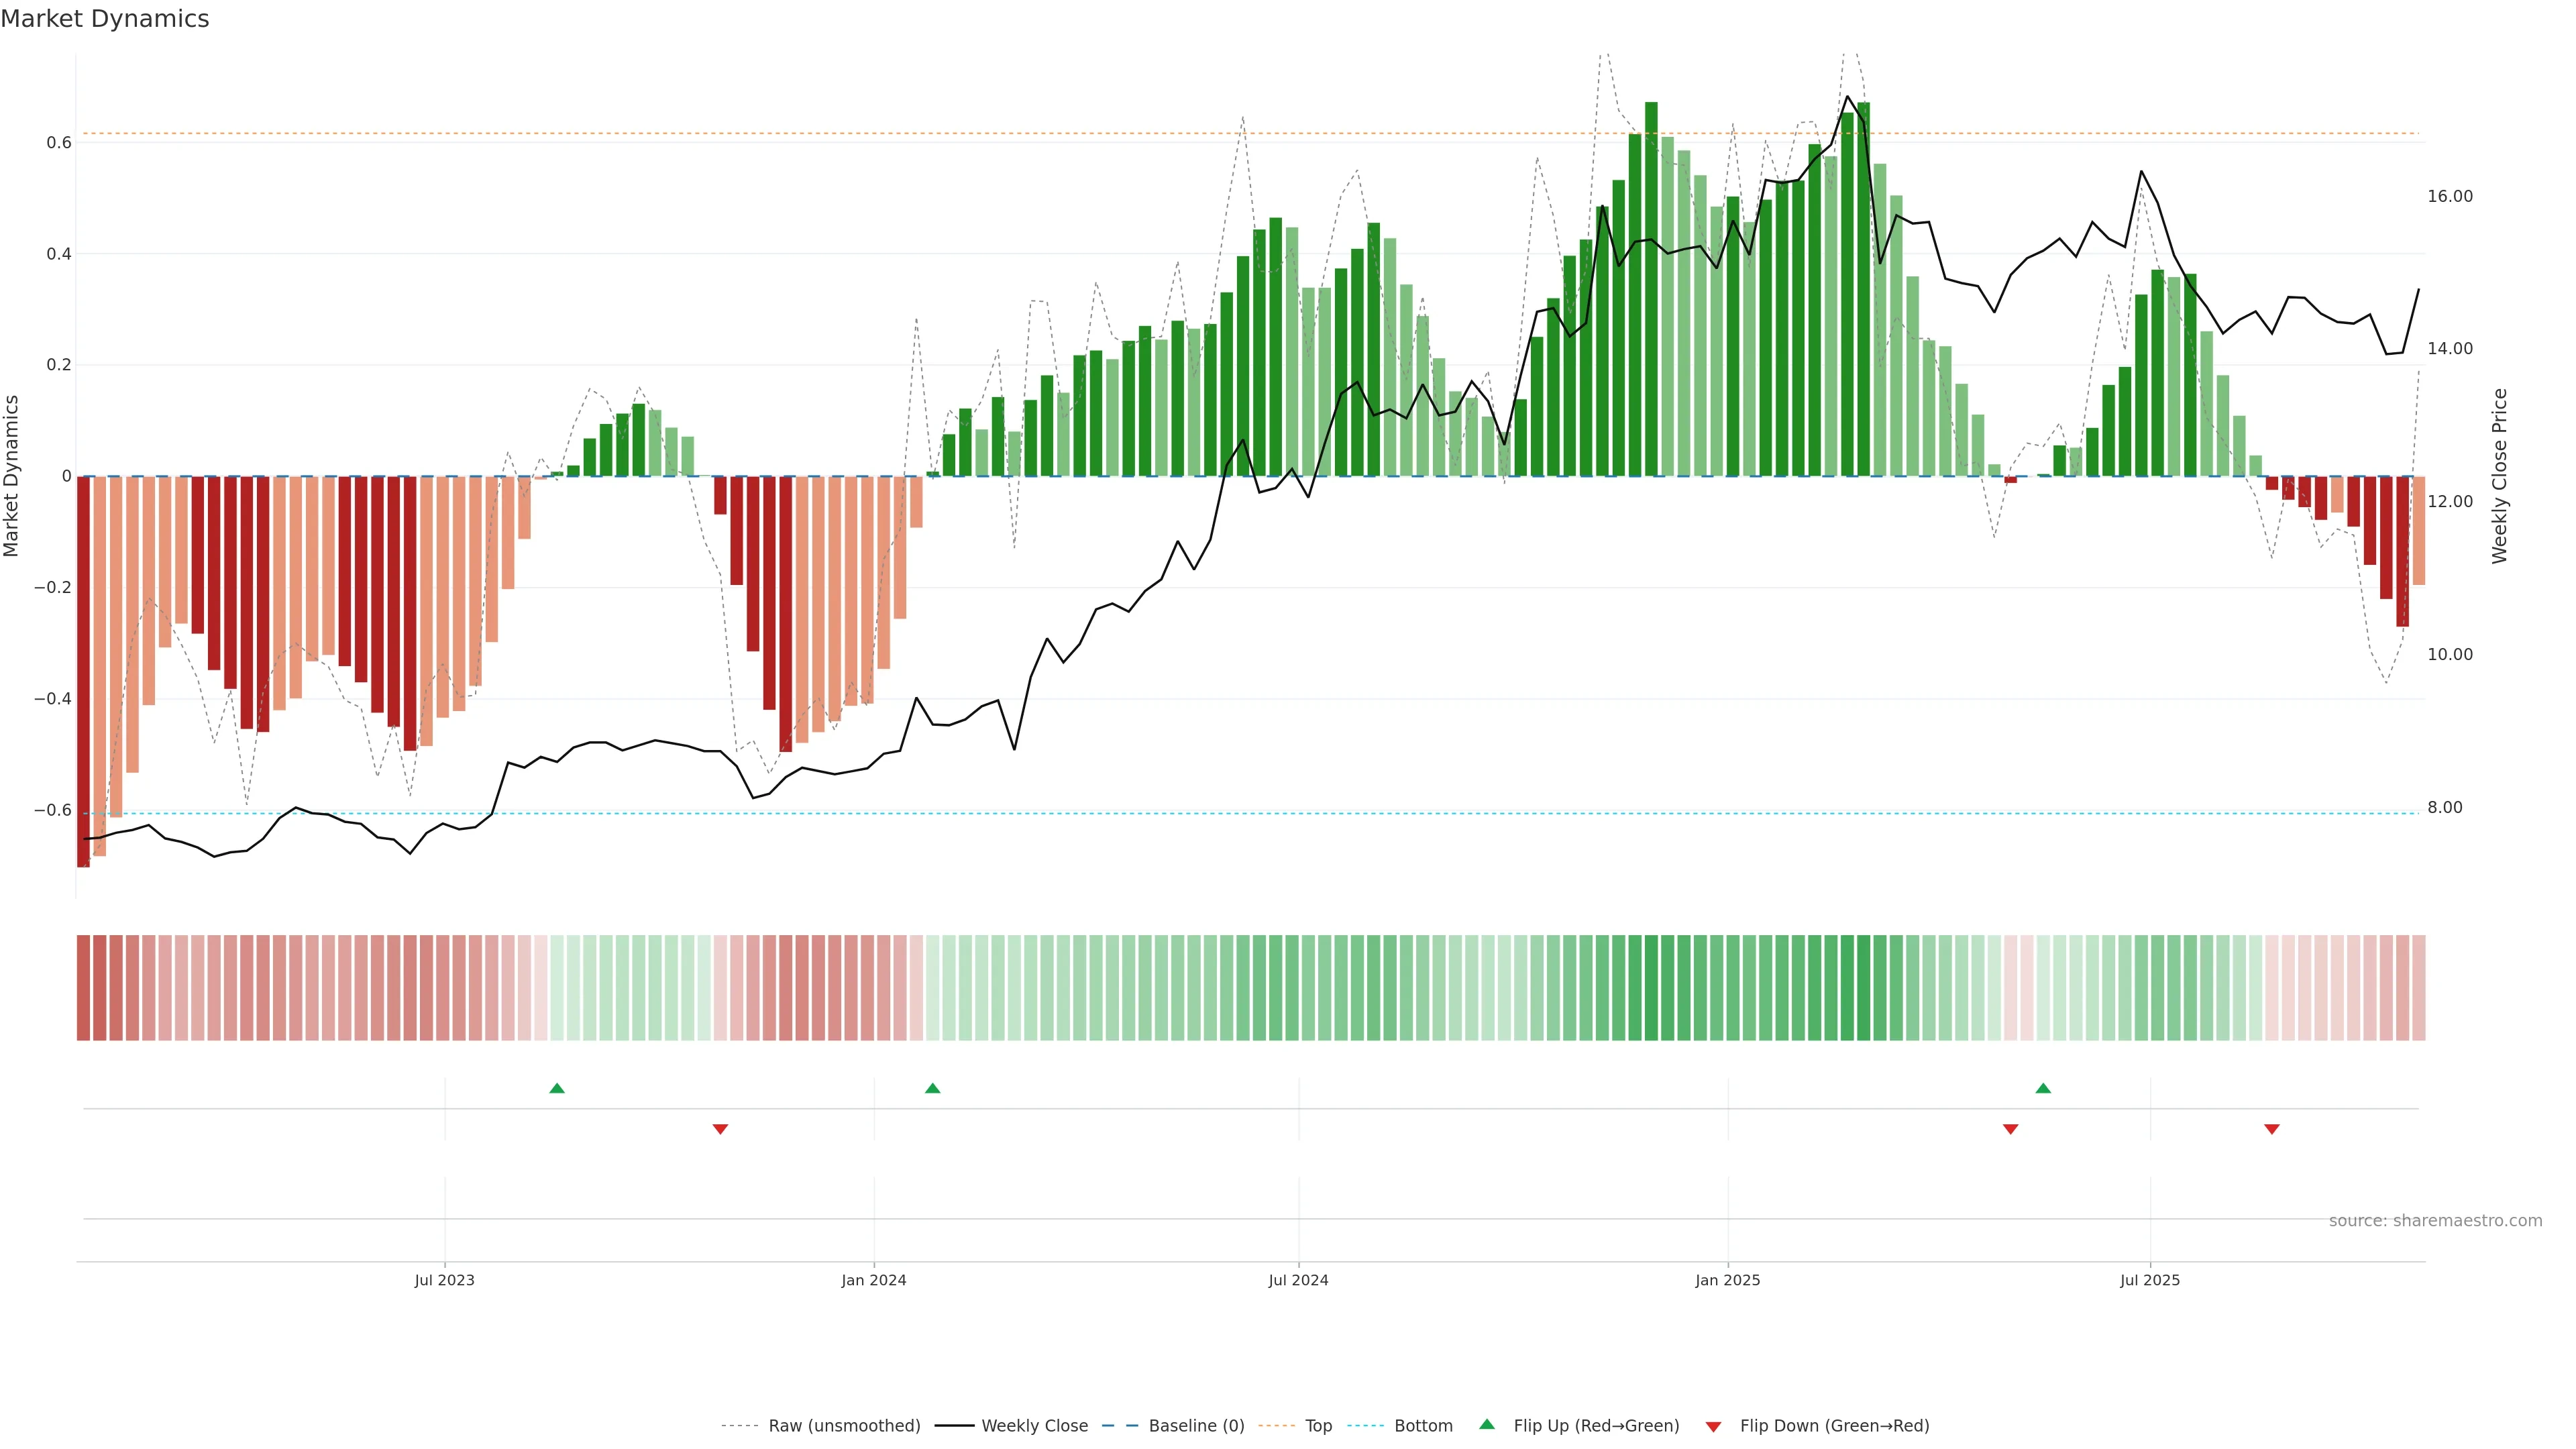Click the Flip Up triangle legend icon

click(1487, 1424)
